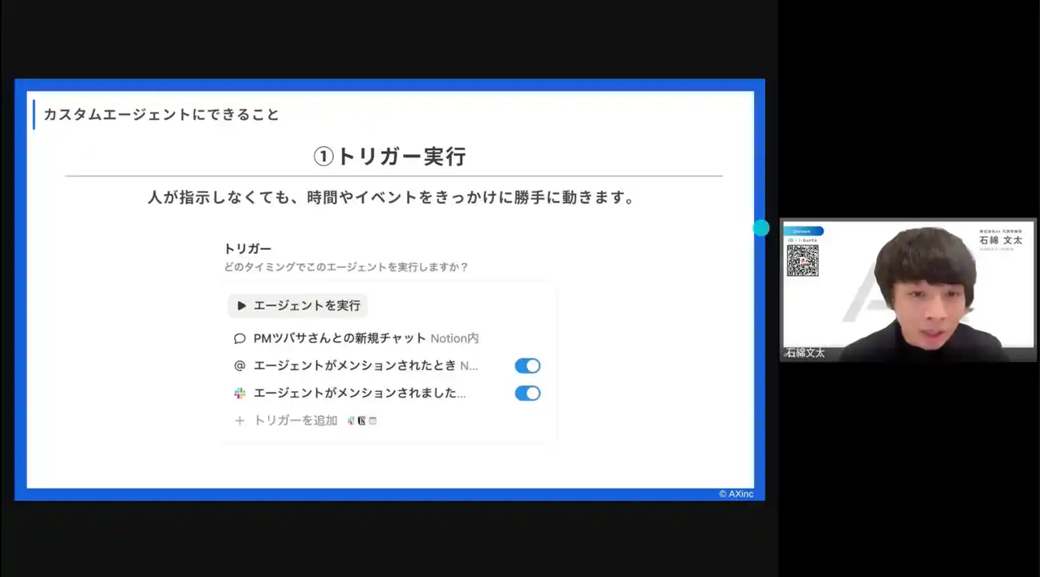Click the @ mention icon in trigger list

240,366
